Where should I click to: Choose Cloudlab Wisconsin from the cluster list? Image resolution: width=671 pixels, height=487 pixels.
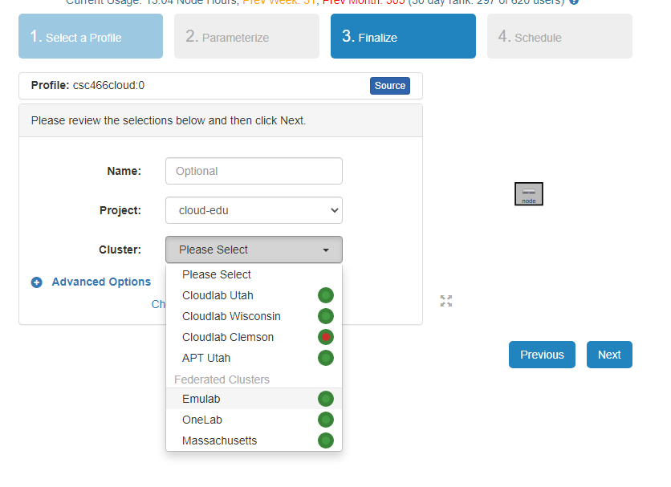[231, 316]
